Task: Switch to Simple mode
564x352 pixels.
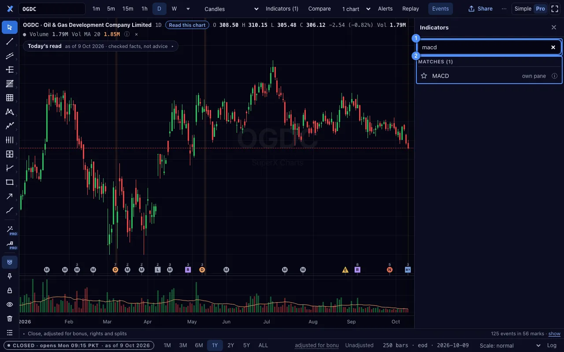Action: (x=523, y=9)
